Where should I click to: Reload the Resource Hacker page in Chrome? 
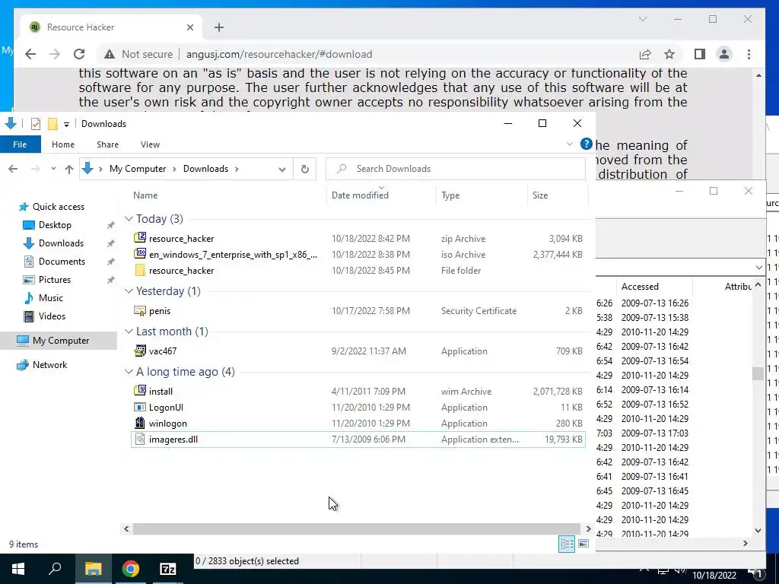[x=79, y=54]
